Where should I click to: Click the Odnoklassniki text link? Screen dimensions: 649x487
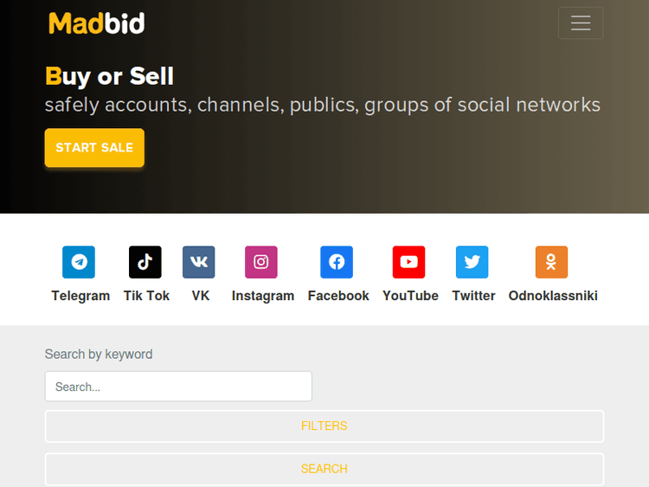pyautogui.click(x=553, y=296)
